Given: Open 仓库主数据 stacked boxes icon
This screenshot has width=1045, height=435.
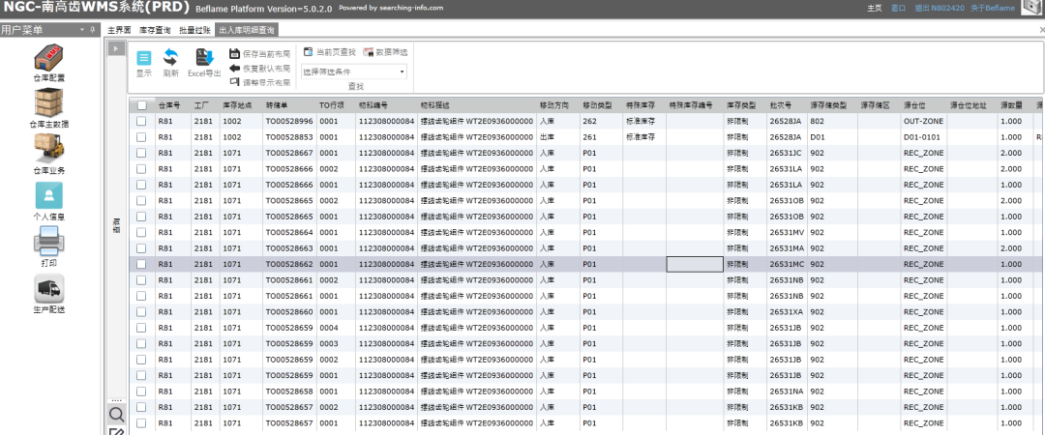Looking at the screenshot, I should click(x=49, y=103).
